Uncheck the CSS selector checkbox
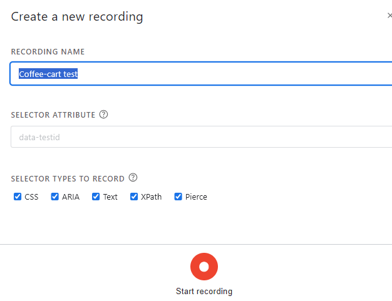 [18, 196]
